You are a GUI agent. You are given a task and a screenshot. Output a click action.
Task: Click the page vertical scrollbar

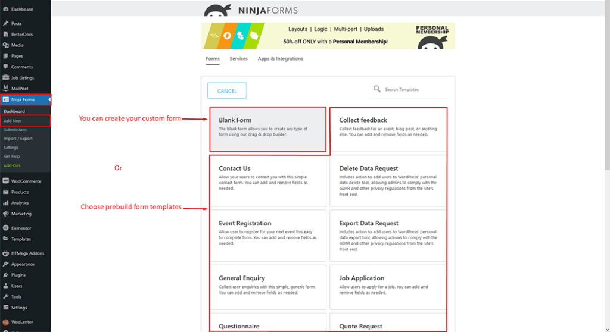tap(607, 86)
